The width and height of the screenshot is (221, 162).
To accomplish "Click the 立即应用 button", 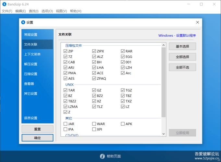I will [x=182, y=133].
